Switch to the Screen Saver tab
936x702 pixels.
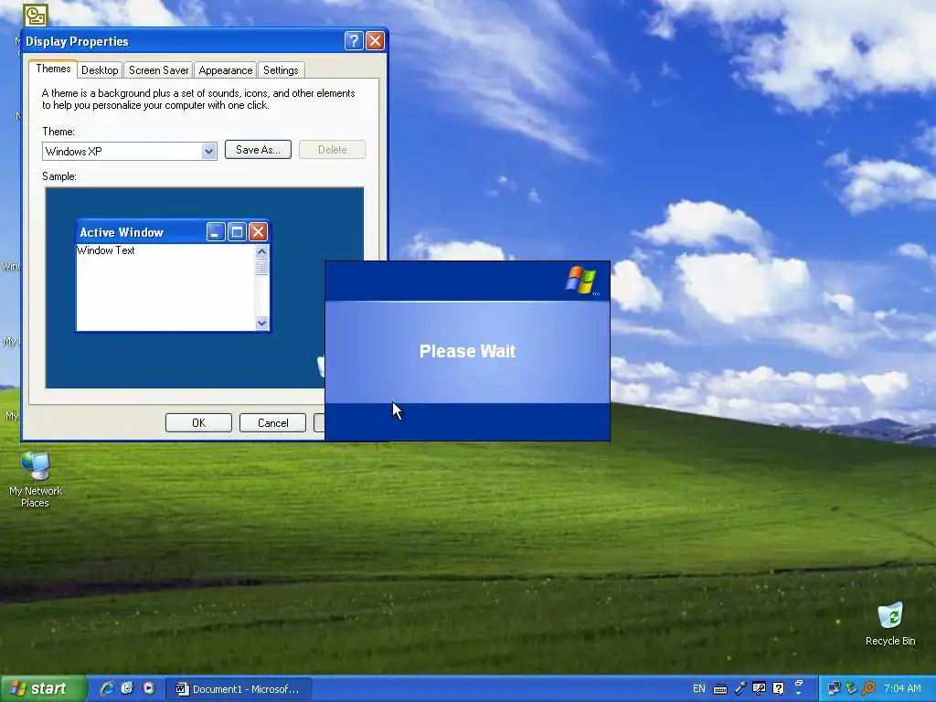point(158,70)
